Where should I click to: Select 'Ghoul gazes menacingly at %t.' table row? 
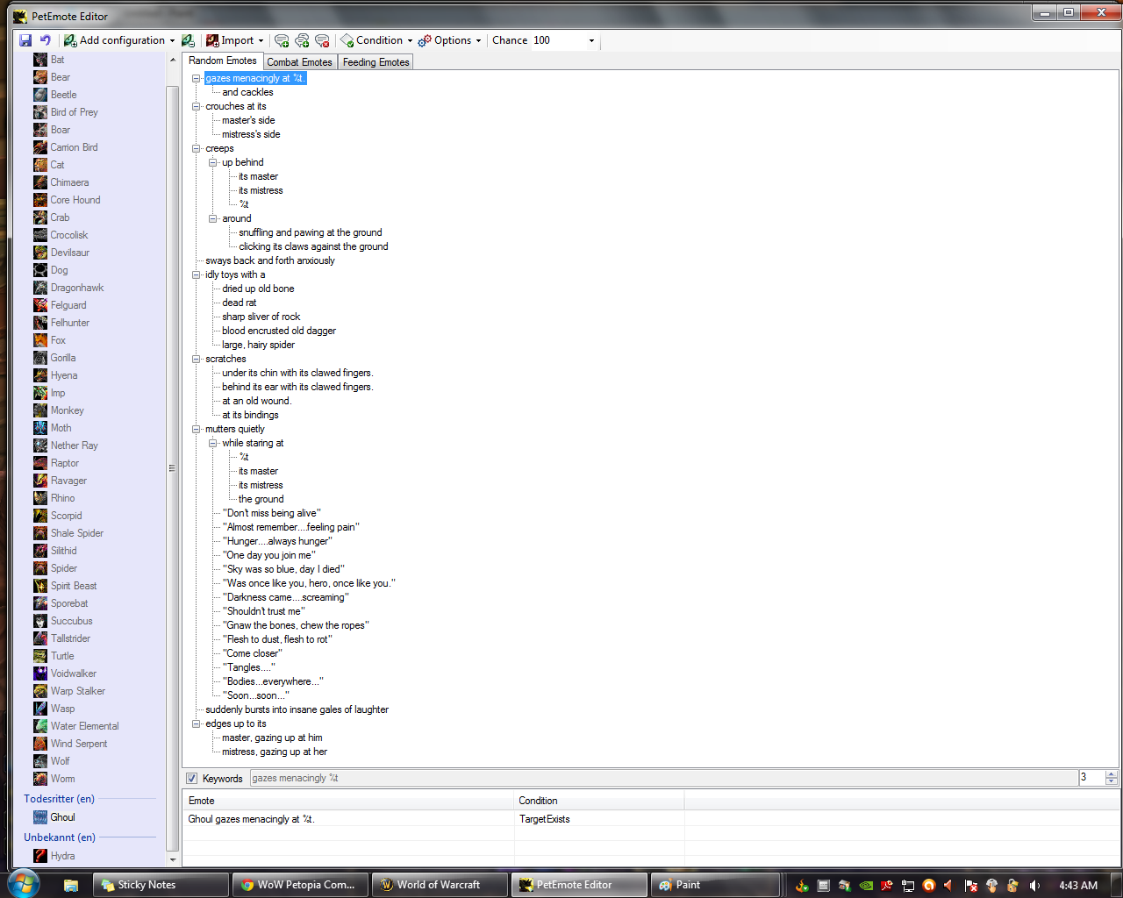pyautogui.click(x=649, y=819)
